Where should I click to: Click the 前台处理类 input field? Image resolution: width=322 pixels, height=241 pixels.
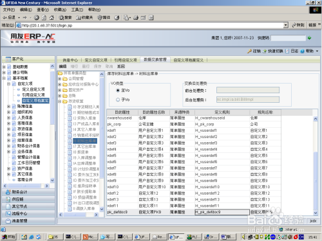pos(248,90)
